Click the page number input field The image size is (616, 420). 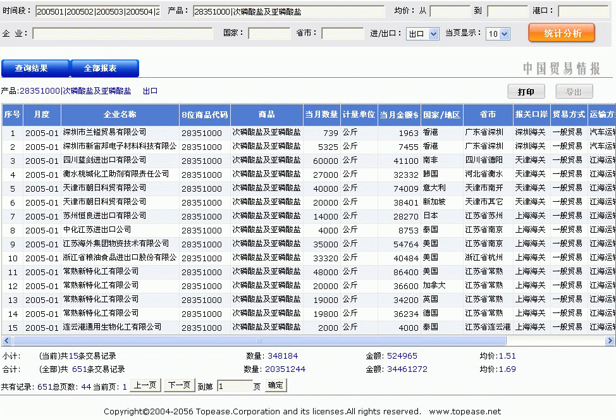click(233, 386)
